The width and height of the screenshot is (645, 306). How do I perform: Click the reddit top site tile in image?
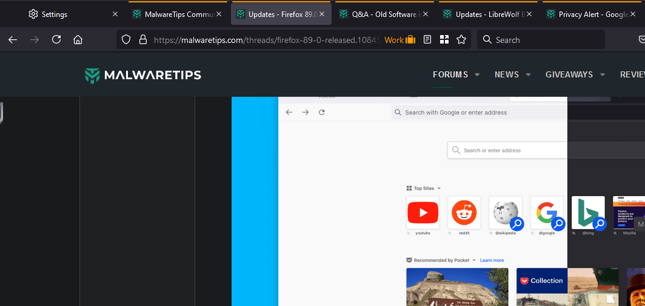(464, 213)
